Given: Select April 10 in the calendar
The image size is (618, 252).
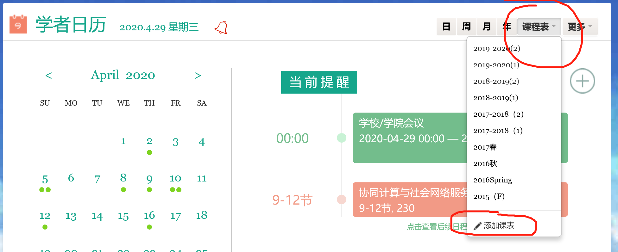Looking at the screenshot, I should coord(175,179).
